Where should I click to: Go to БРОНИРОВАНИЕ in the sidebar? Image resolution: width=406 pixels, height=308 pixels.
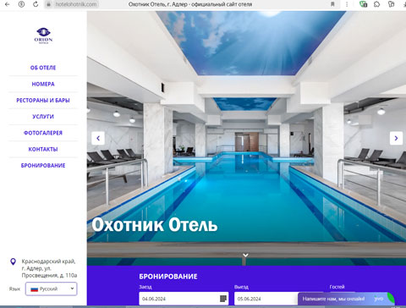pyautogui.click(x=43, y=166)
